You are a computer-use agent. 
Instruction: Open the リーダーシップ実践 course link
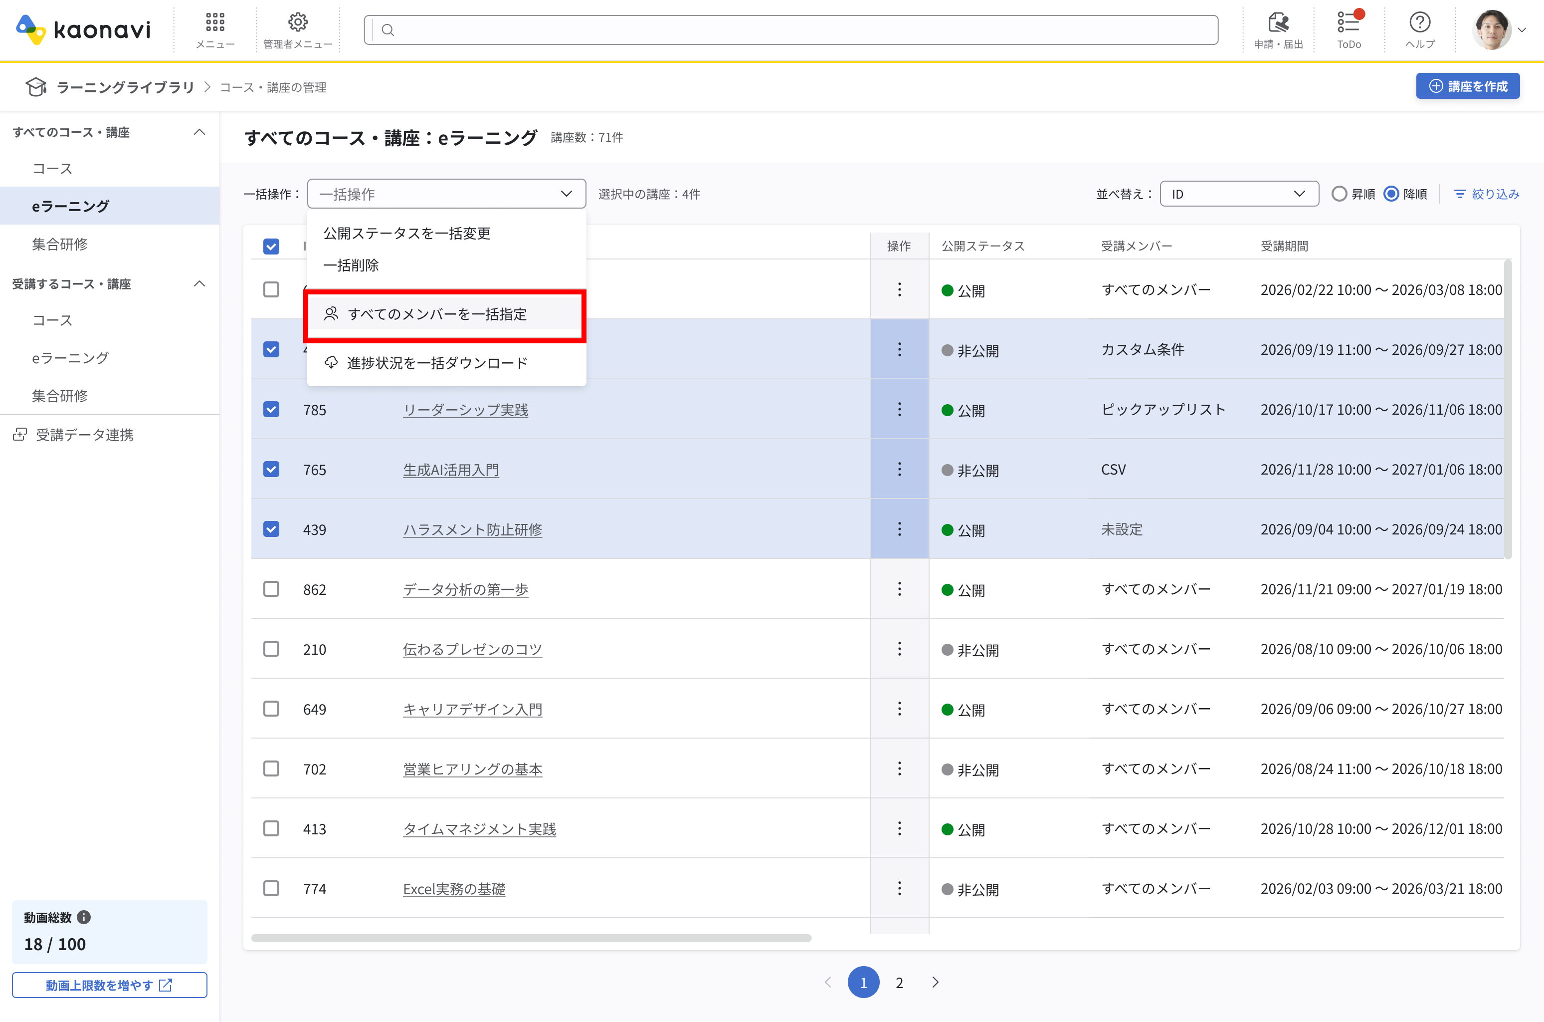pos(466,410)
